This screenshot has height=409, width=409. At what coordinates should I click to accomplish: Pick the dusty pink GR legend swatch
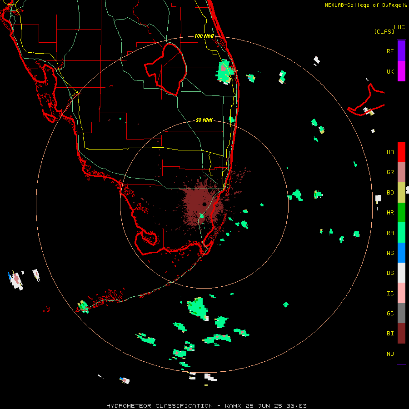pyautogui.click(x=401, y=172)
